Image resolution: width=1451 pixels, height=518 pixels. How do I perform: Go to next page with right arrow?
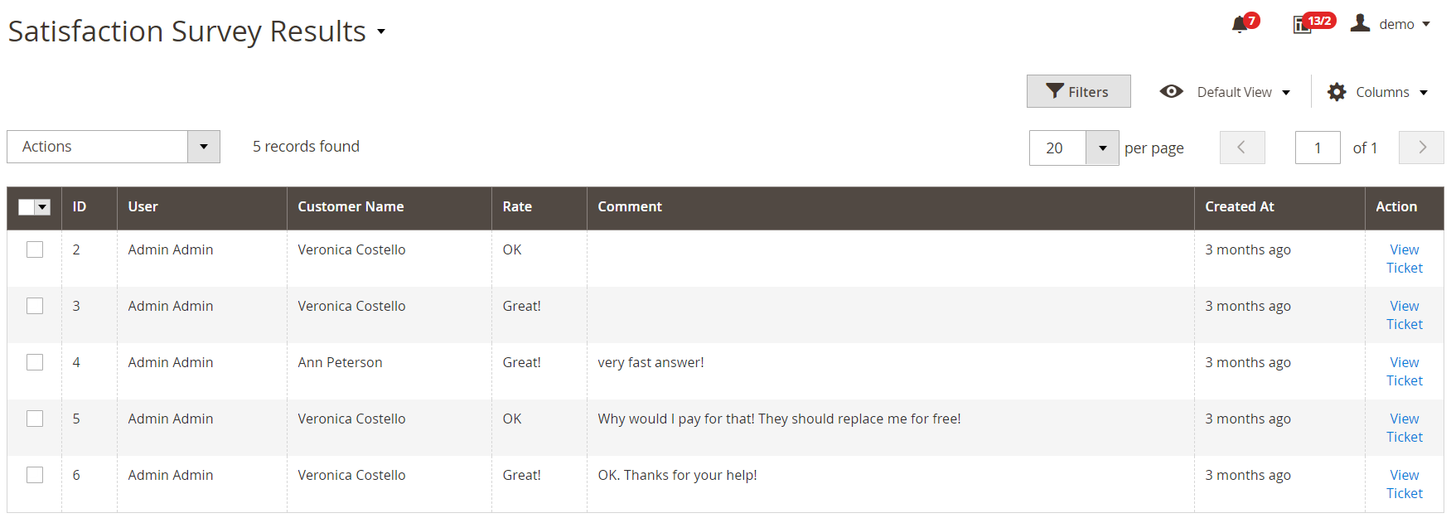1421,148
